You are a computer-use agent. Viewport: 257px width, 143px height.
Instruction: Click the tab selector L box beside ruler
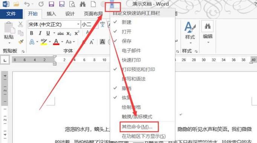[5, 60]
